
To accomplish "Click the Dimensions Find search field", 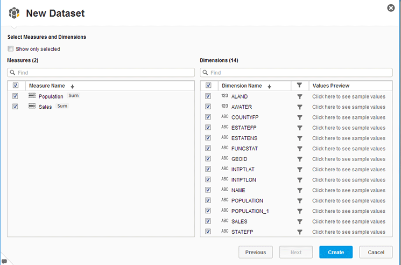I will coord(296,73).
